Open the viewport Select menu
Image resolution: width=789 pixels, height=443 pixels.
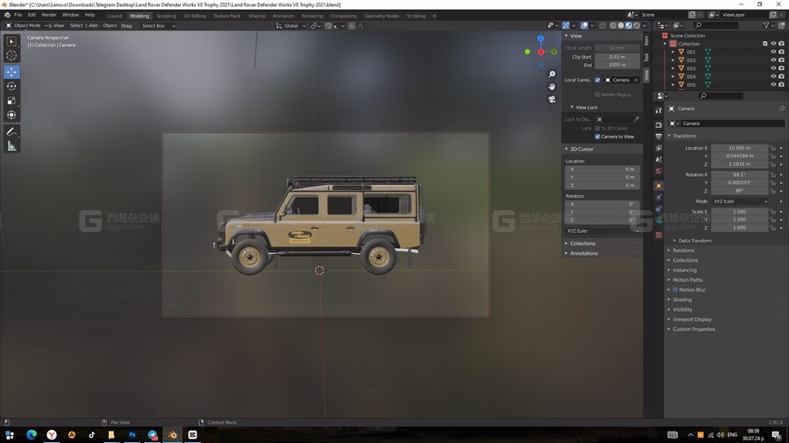[76, 25]
